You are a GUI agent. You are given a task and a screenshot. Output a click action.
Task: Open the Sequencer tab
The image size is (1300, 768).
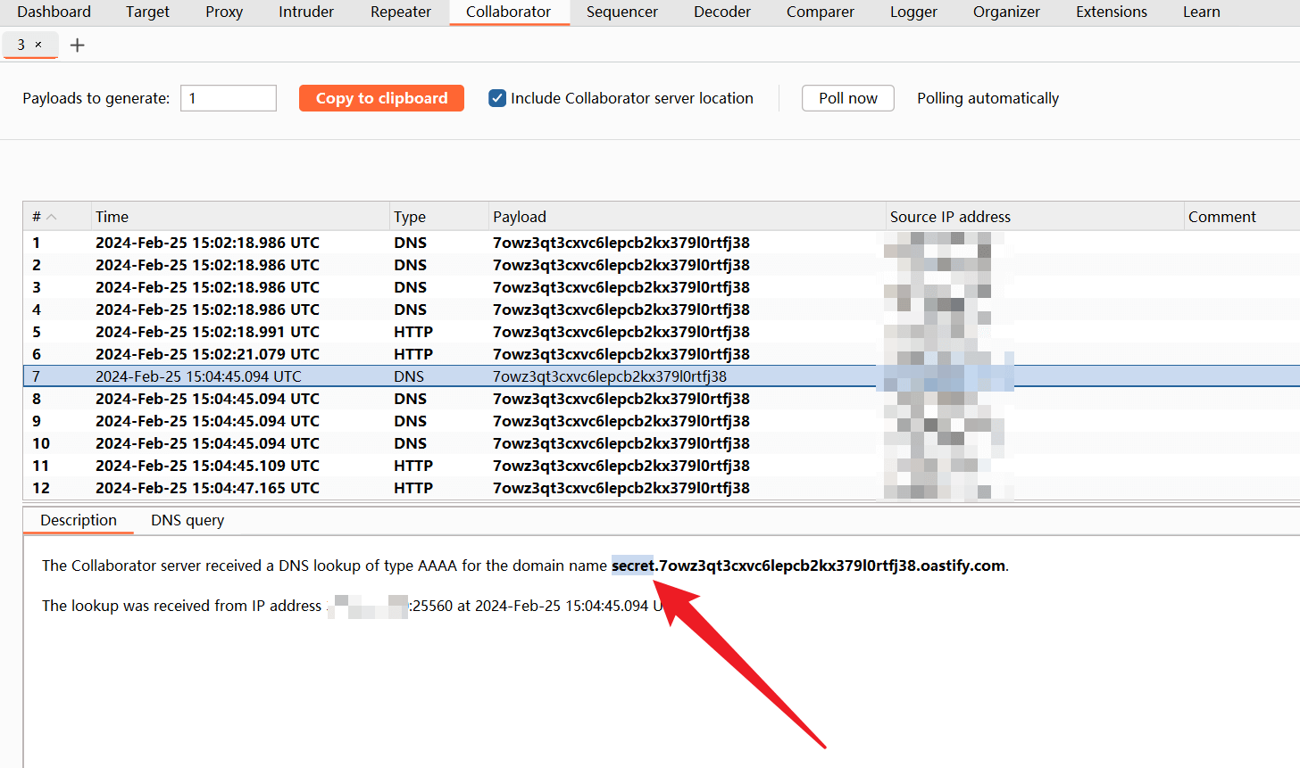click(x=622, y=12)
